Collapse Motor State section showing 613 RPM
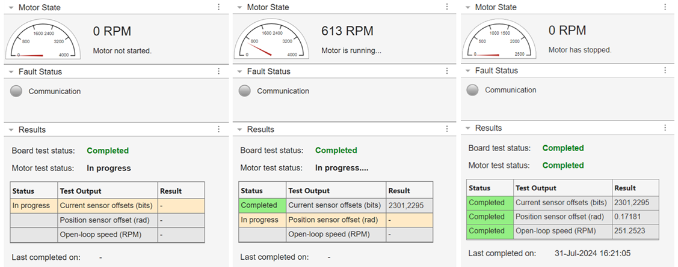The width and height of the screenshot is (678, 267). click(239, 8)
